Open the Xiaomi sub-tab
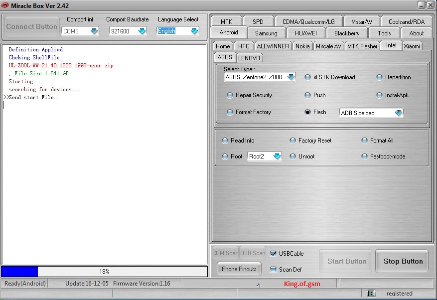The image size is (437, 300). [x=412, y=46]
